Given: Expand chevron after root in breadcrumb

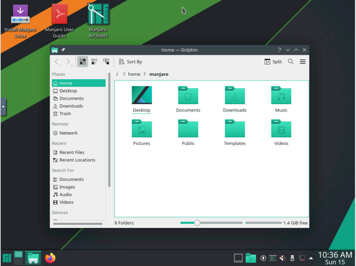Looking at the screenshot, I should tap(124, 74).
